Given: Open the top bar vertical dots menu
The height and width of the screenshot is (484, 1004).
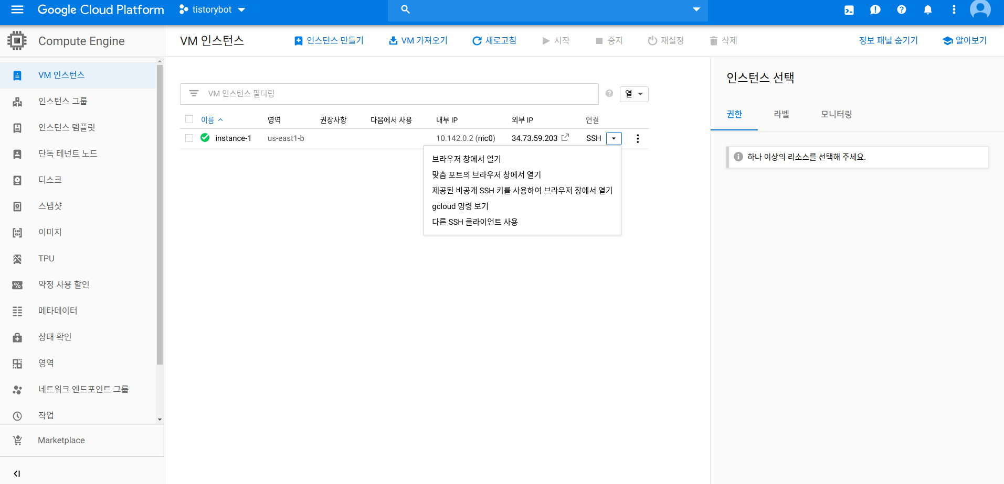Looking at the screenshot, I should point(954,9).
